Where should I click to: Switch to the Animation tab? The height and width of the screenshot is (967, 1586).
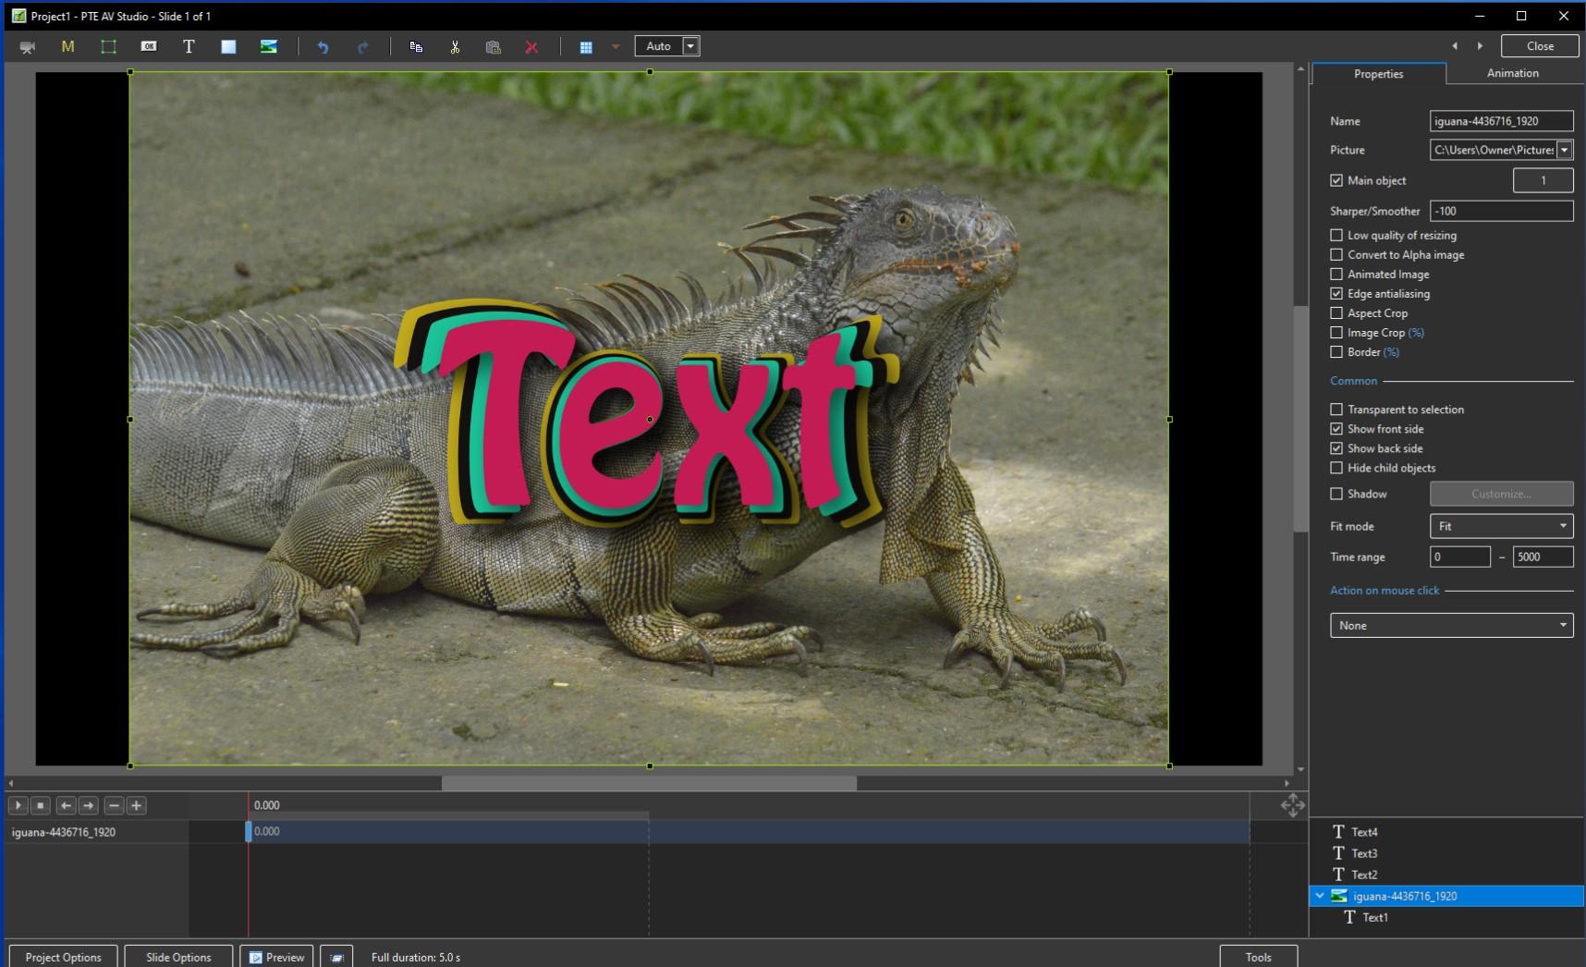tap(1512, 73)
